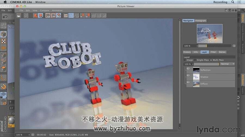The height and width of the screenshot is (137, 245).
Task: Select the orange Workplane grid icon
Action: (x=4, y=48)
